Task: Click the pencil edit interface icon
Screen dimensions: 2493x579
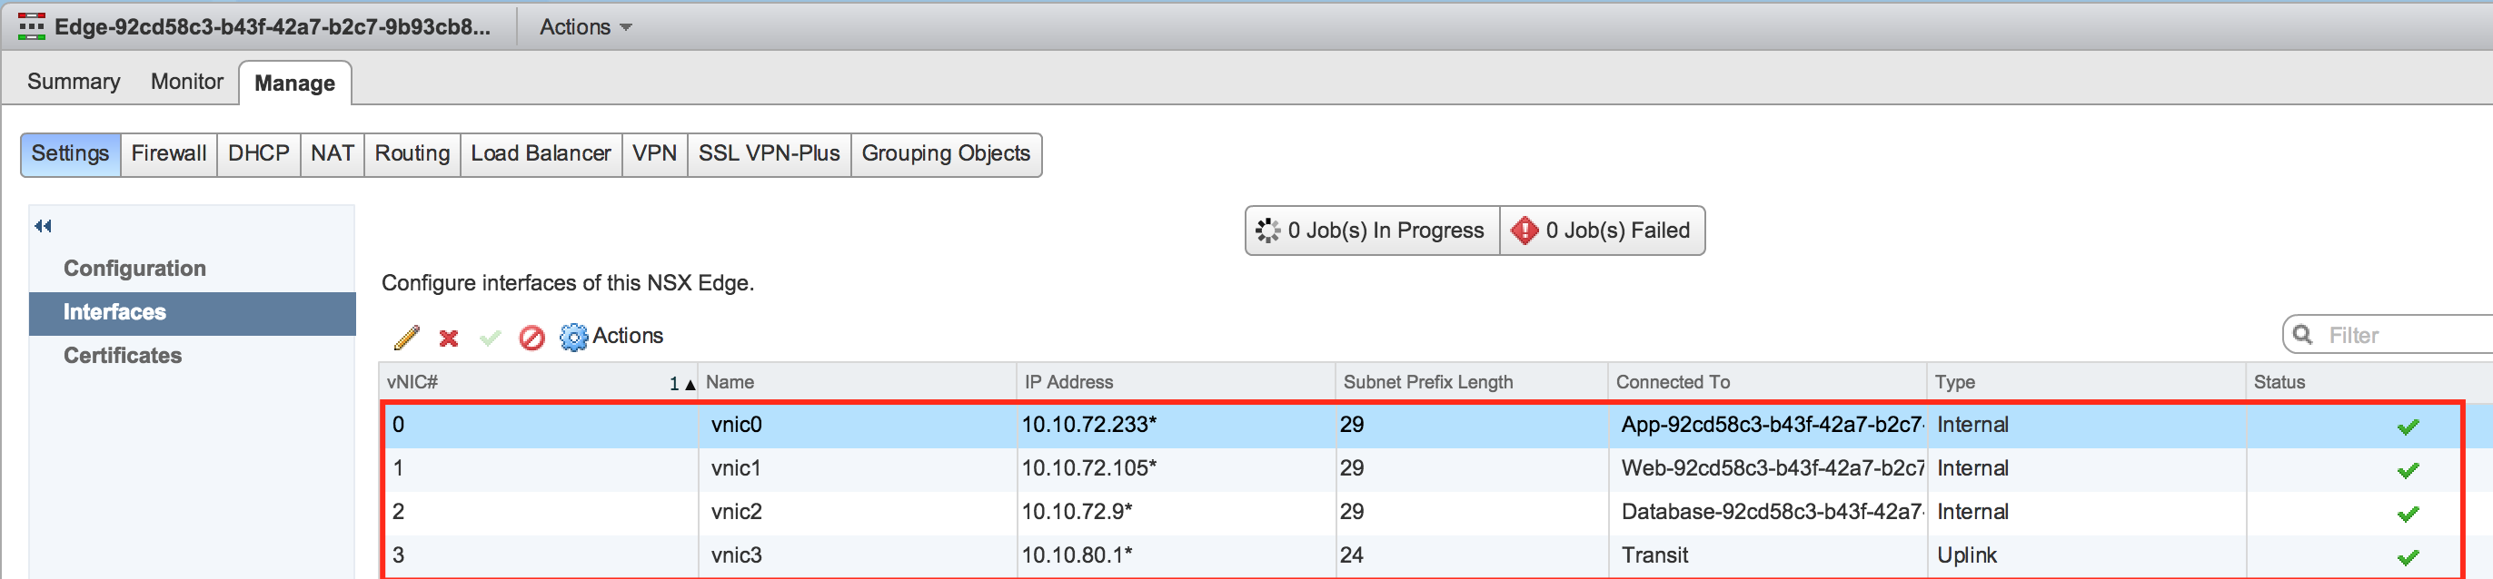Action: (406, 338)
